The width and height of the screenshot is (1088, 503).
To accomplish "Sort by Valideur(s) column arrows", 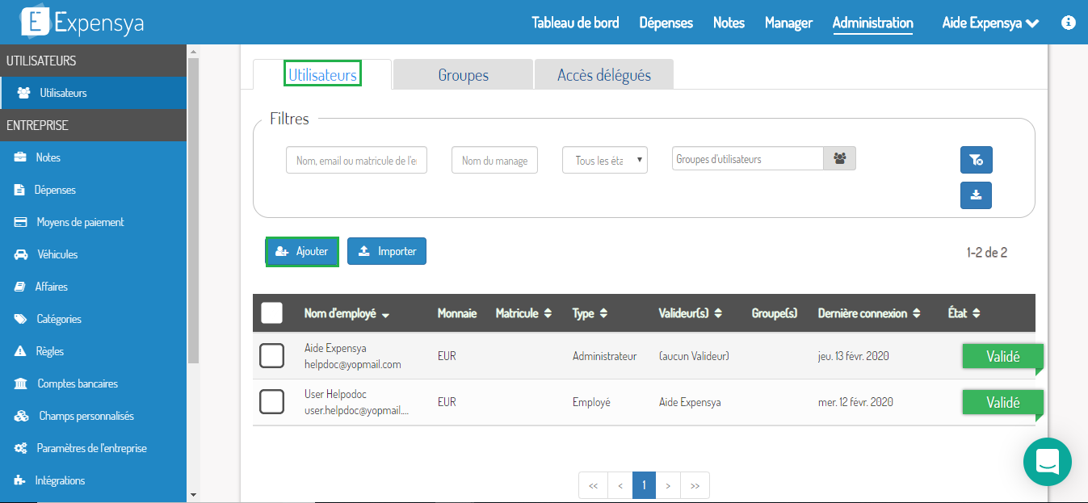I will point(718,313).
